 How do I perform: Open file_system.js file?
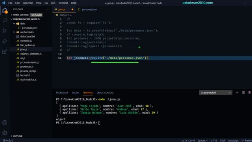(x=27, y=45)
